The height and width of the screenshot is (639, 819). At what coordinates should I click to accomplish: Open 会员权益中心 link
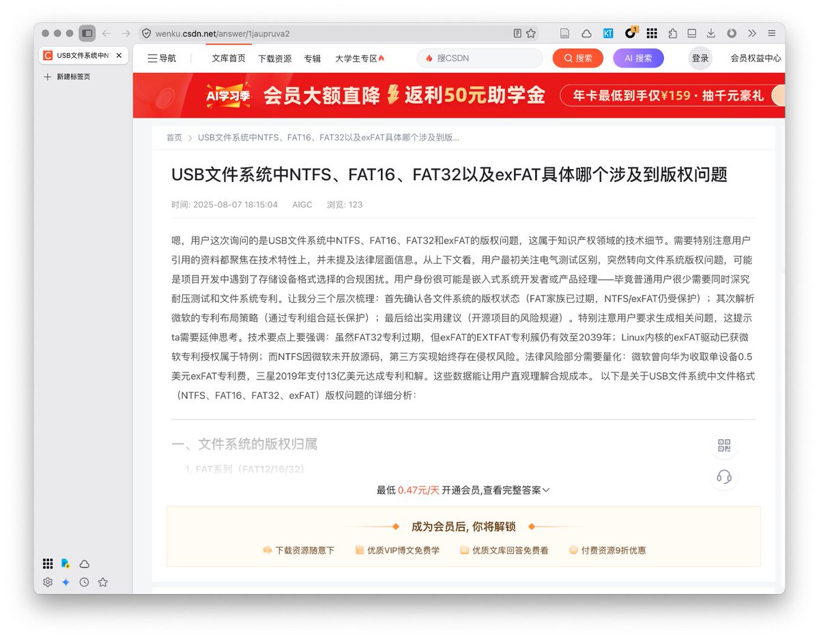coord(756,59)
